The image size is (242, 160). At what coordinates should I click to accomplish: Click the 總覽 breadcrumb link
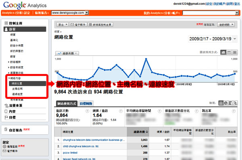coord(56,32)
